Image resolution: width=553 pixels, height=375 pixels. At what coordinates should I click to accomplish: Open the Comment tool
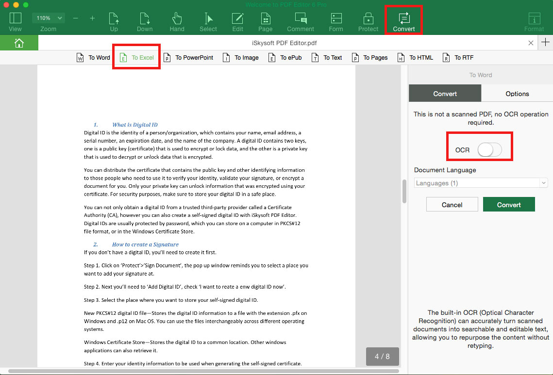pyautogui.click(x=300, y=19)
